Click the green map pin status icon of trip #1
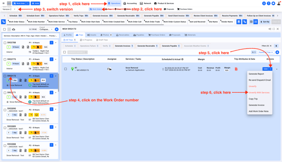 click(72, 69)
